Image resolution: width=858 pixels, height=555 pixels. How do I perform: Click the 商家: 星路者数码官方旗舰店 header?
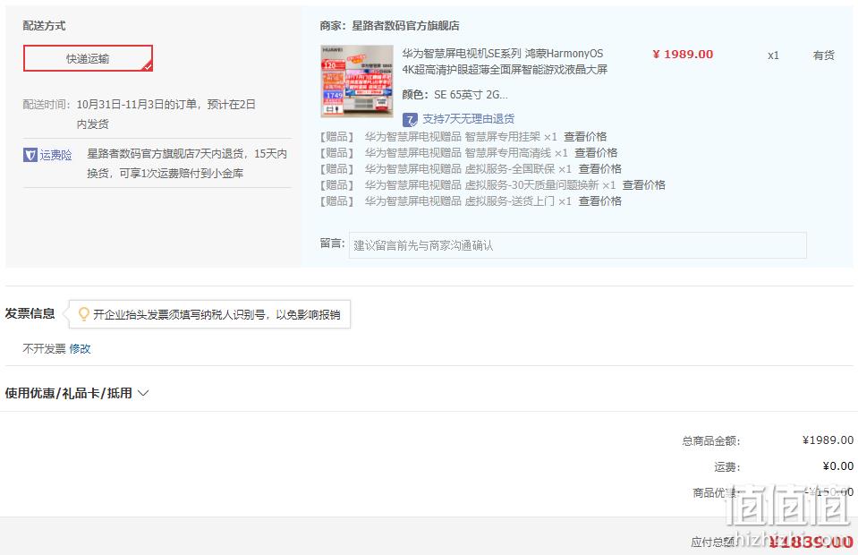tap(389, 26)
